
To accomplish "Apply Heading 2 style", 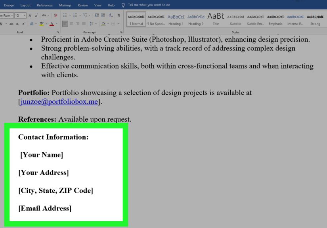I will coord(196,20).
